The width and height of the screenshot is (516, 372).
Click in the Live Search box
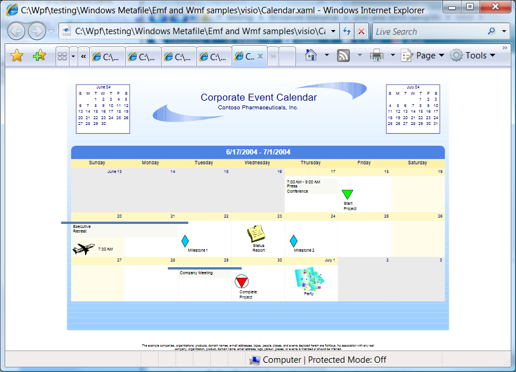[x=429, y=32]
